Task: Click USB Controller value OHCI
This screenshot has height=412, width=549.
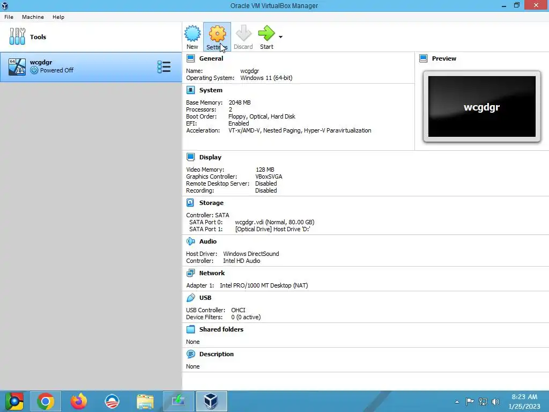Action: (x=239, y=310)
